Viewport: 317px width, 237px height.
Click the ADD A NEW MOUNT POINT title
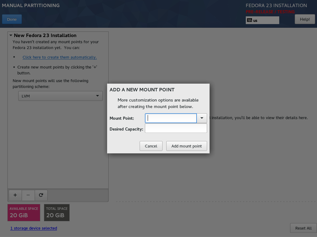(x=142, y=90)
